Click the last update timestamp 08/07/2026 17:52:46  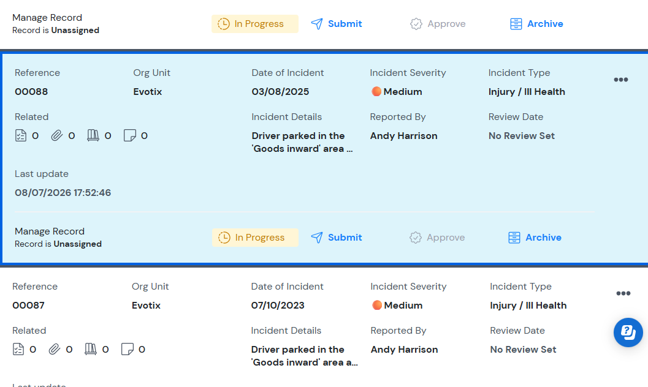coord(63,193)
